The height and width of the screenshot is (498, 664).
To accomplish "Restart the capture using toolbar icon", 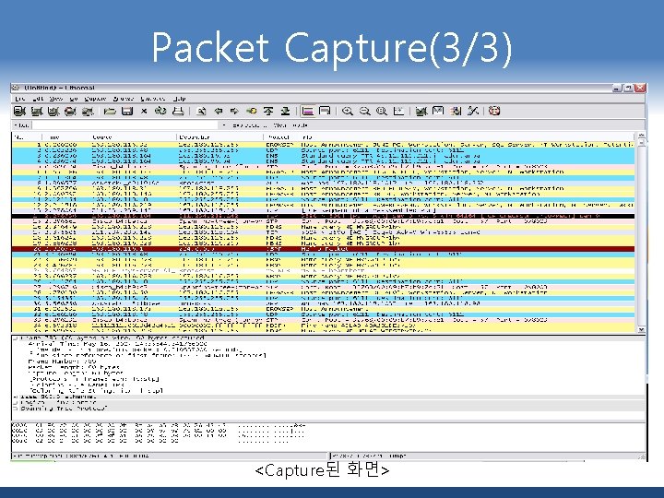I will [88, 112].
